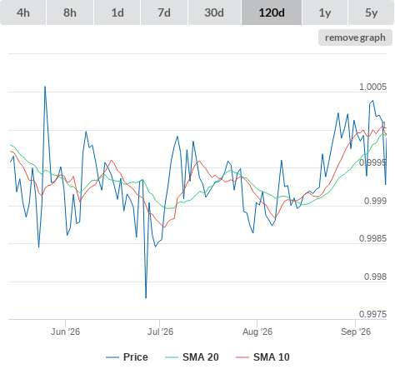
Task: Click the blue Price legend line marker
Action: [112, 357]
